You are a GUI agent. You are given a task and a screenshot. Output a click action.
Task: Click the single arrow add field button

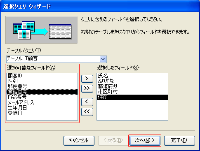(x=87, y=79)
